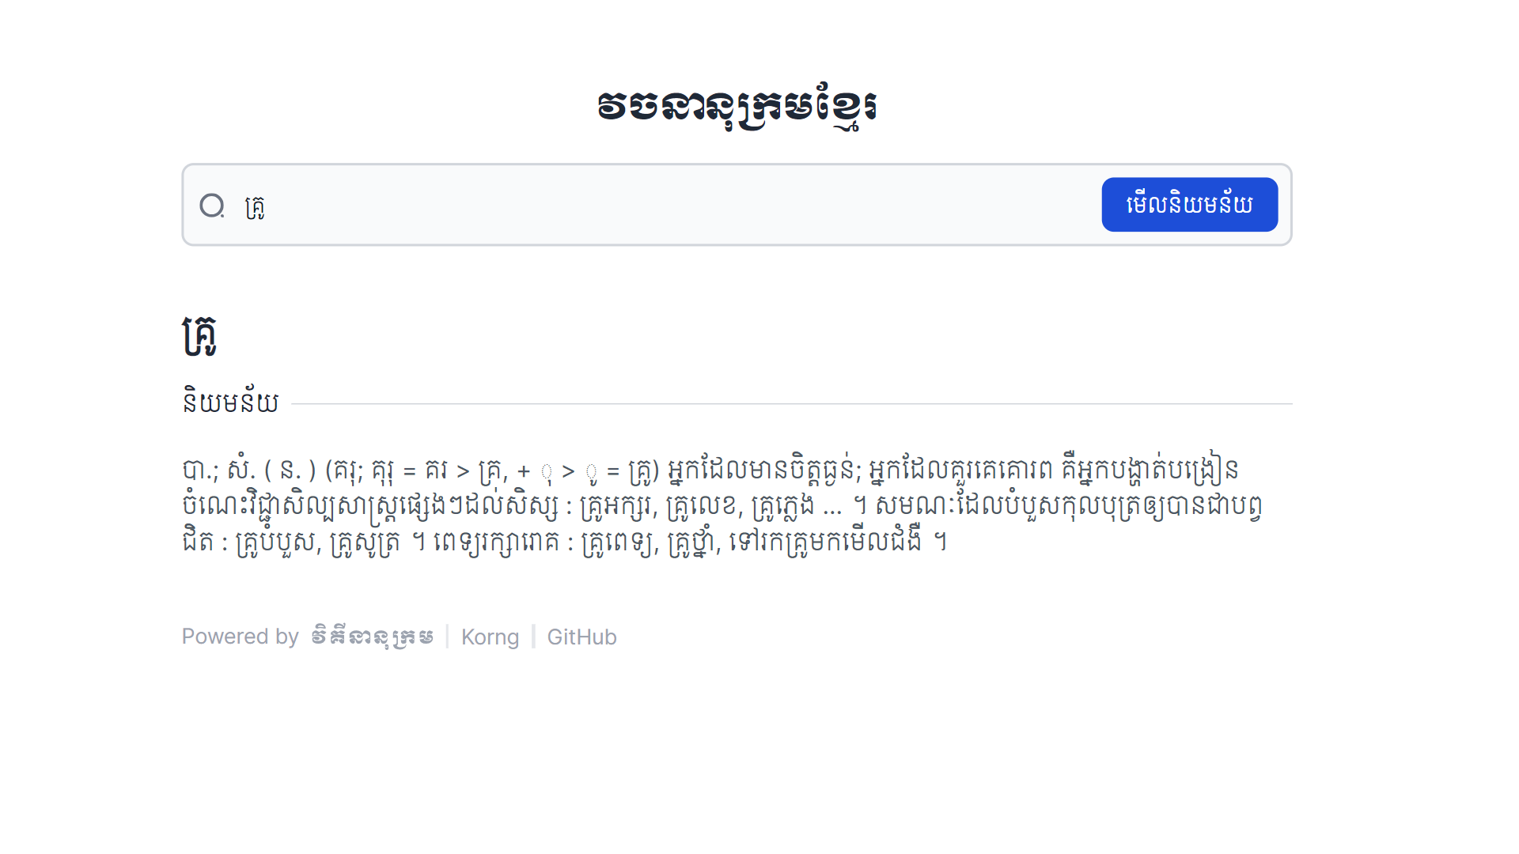Click the ( ន. ) part-of-speech marker
The width and height of the screenshot is (1519, 854).
[x=290, y=470]
